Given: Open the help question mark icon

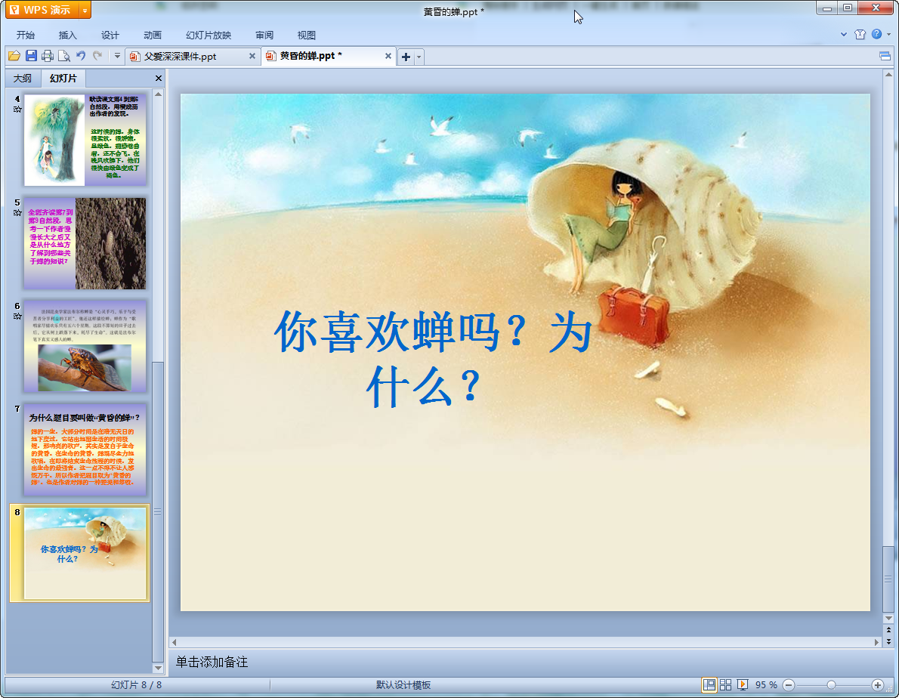Looking at the screenshot, I should pyautogui.click(x=876, y=35).
